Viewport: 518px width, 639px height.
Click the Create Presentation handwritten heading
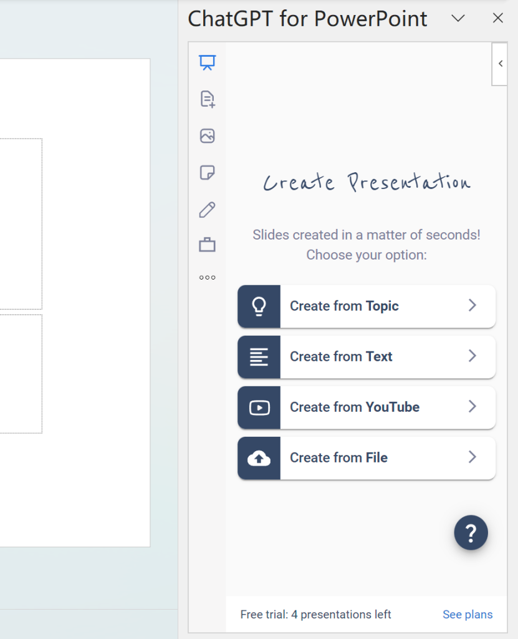point(367,182)
